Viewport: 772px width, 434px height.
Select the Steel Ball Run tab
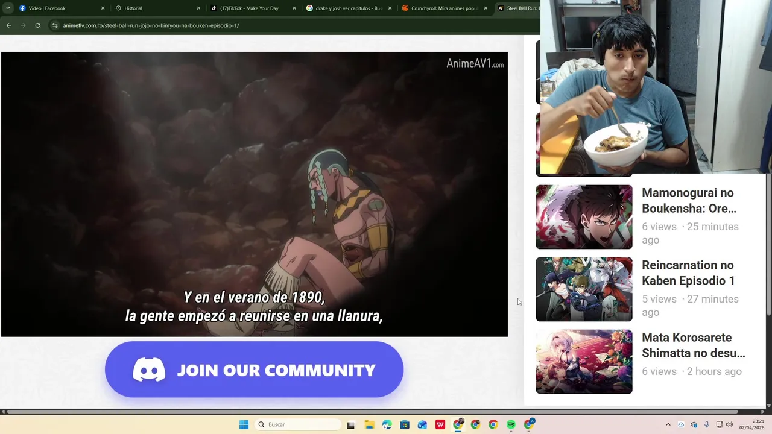pos(517,8)
